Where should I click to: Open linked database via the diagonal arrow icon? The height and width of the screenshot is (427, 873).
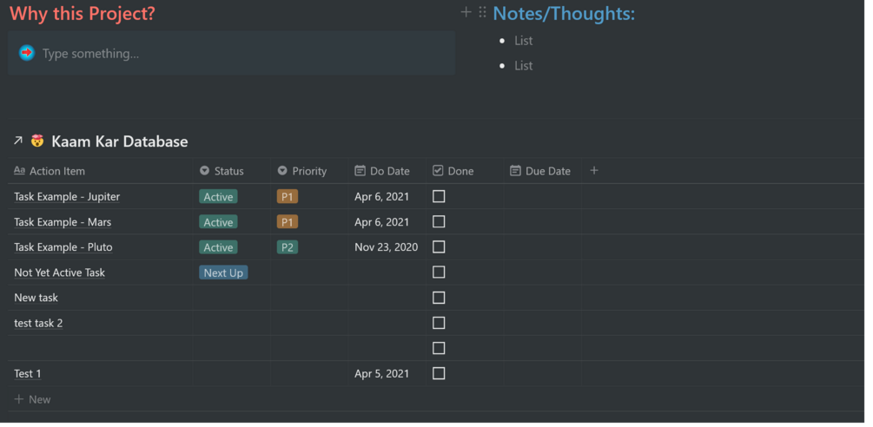(x=18, y=141)
